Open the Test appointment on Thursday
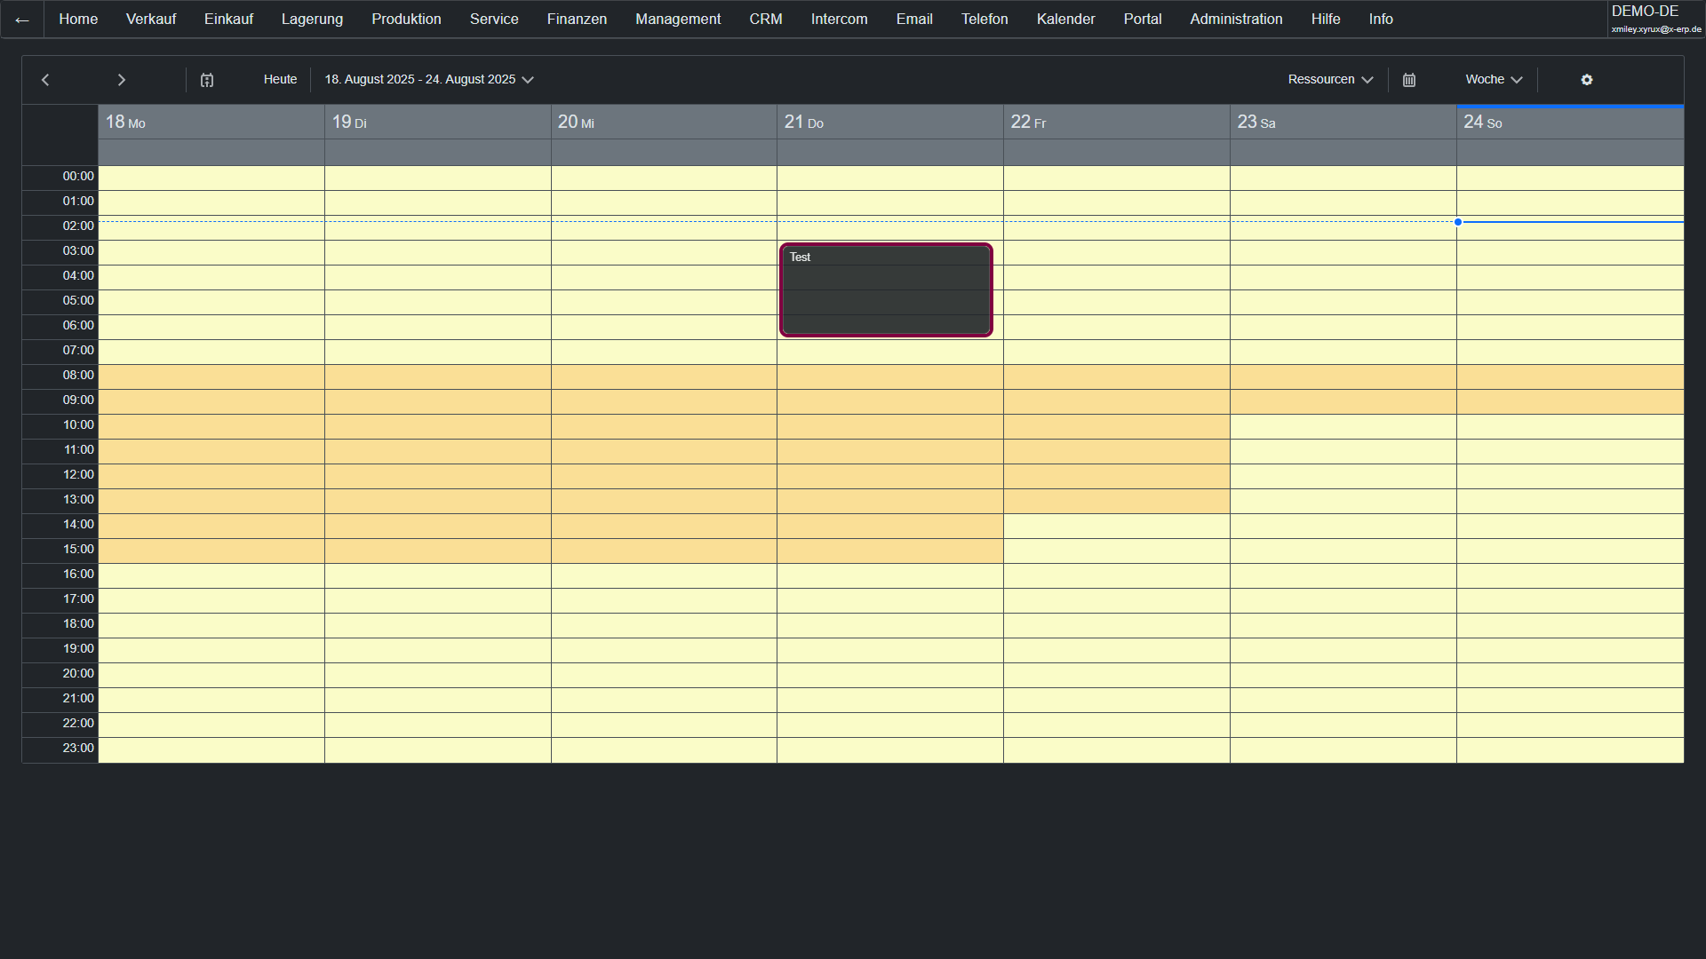1706x959 pixels. [x=886, y=290]
